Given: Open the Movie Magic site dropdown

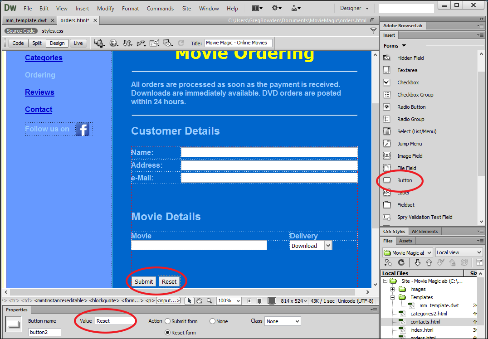Looking at the screenshot, I should (407, 252).
